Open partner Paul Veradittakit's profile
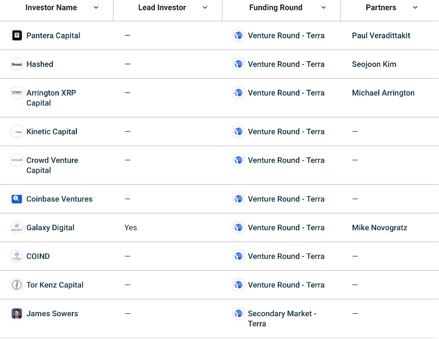The height and width of the screenshot is (339, 439). 381,35
